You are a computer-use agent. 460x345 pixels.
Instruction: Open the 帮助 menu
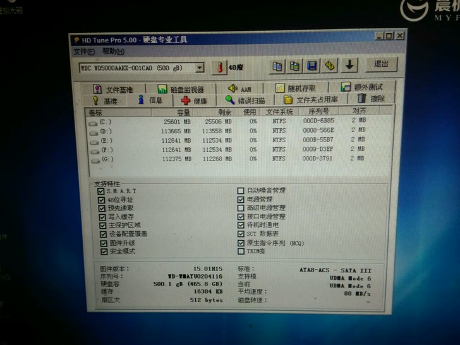113,52
